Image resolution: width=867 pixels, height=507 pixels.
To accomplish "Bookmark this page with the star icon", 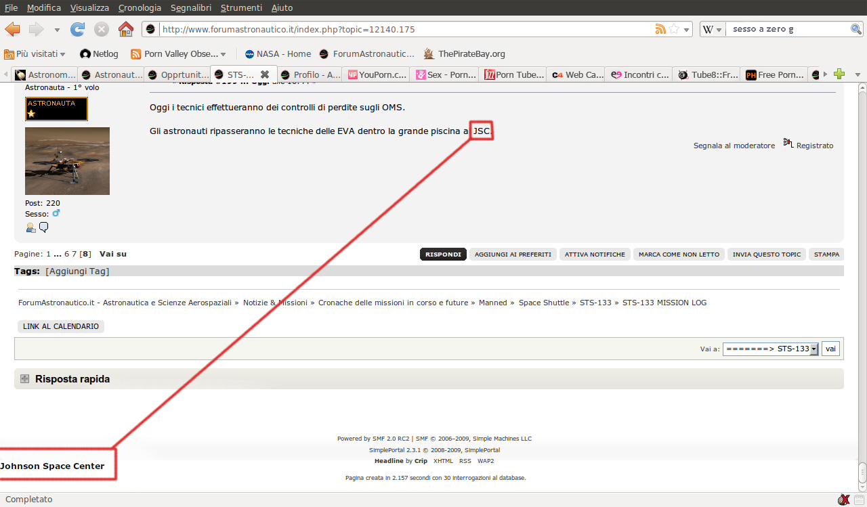I will click(x=675, y=29).
